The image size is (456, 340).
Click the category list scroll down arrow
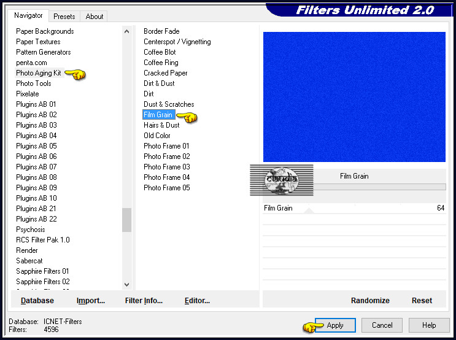point(126,284)
